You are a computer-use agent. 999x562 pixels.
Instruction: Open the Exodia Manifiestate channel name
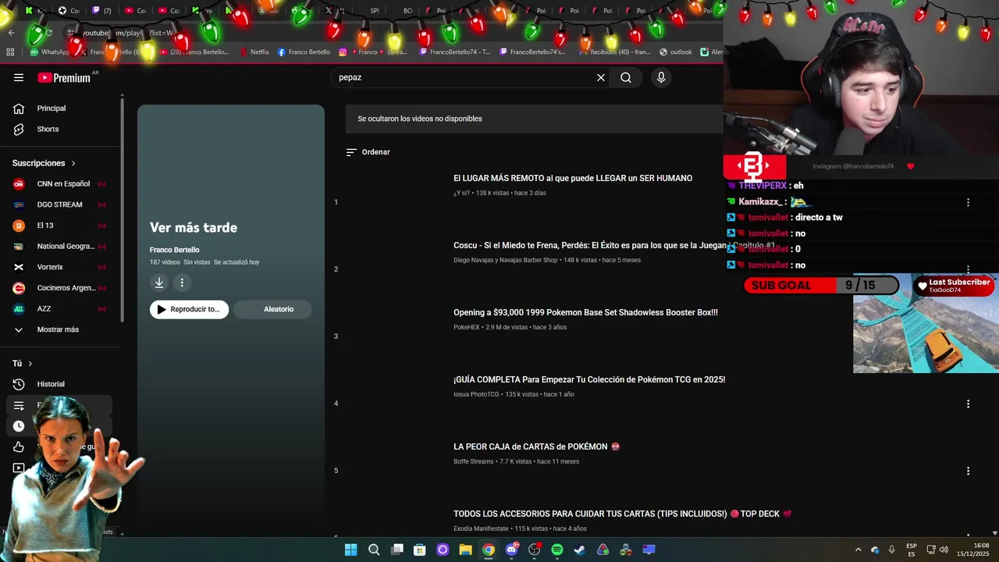pyautogui.click(x=481, y=528)
